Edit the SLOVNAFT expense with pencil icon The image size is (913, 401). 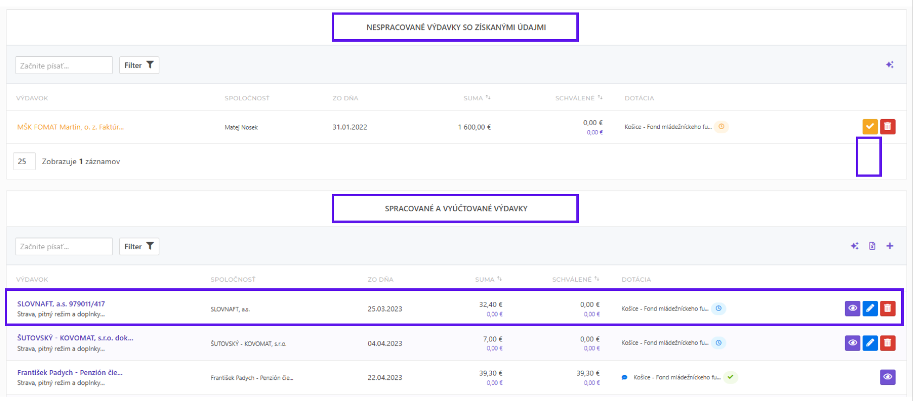[x=870, y=308]
